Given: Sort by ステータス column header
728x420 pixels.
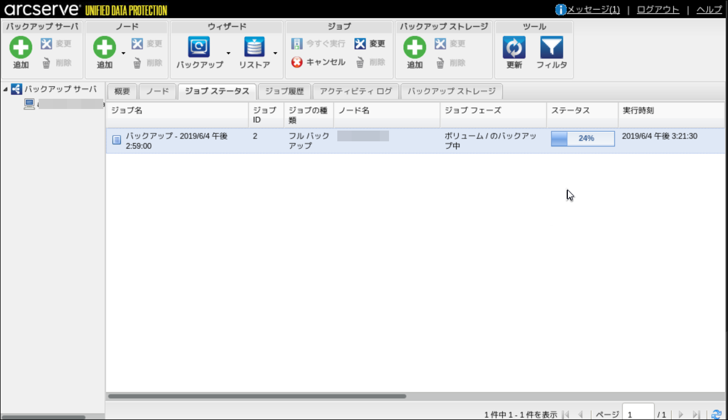Looking at the screenshot, I should (x=583, y=115).
